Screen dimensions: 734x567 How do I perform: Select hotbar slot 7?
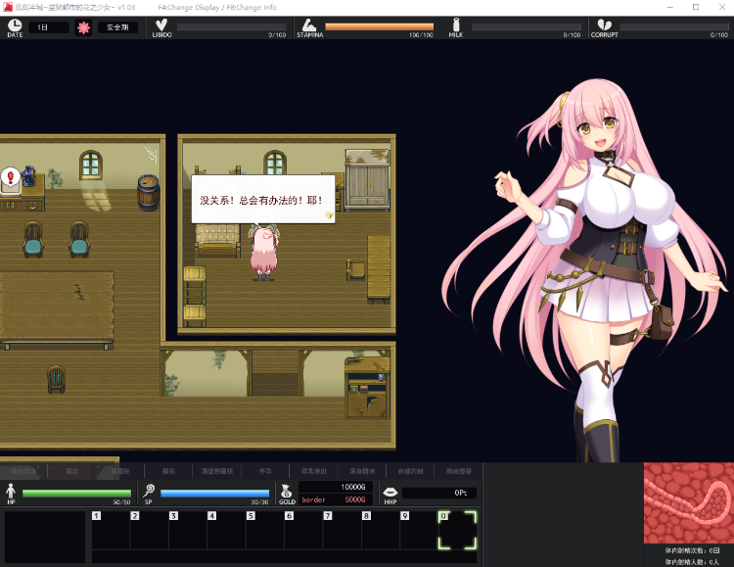(x=343, y=530)
